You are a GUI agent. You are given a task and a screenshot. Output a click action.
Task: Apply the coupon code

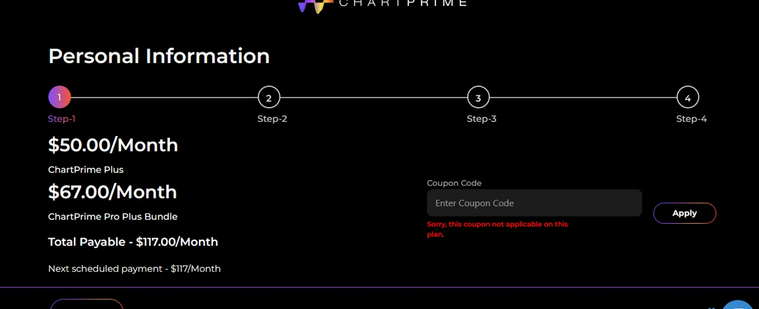[x=685, y=213]
